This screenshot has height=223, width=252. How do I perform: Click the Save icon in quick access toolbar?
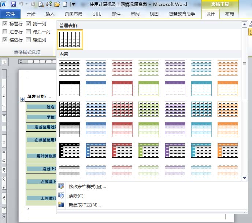coord(13,4)
